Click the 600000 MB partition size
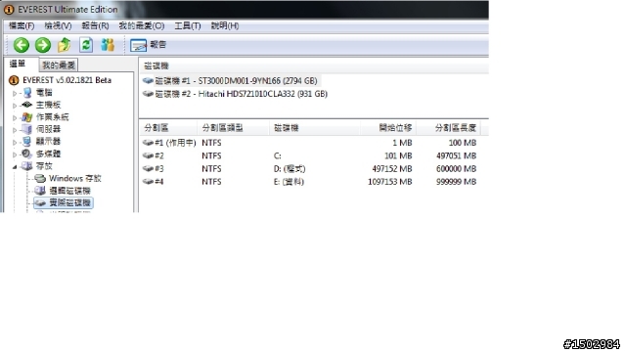 pyautogui.click(x=457, y=169)
